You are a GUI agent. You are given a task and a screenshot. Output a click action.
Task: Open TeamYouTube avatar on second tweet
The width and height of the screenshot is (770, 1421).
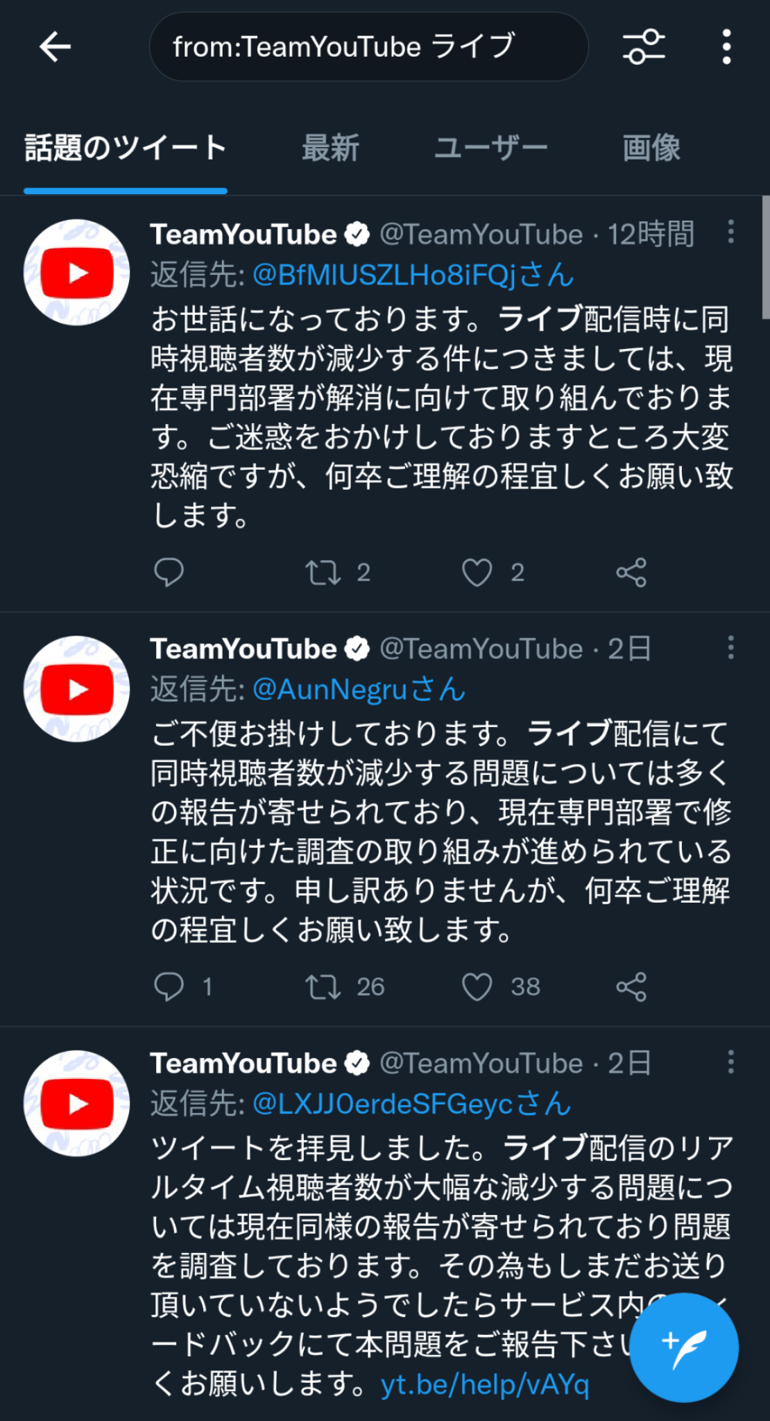click(77, 689)
